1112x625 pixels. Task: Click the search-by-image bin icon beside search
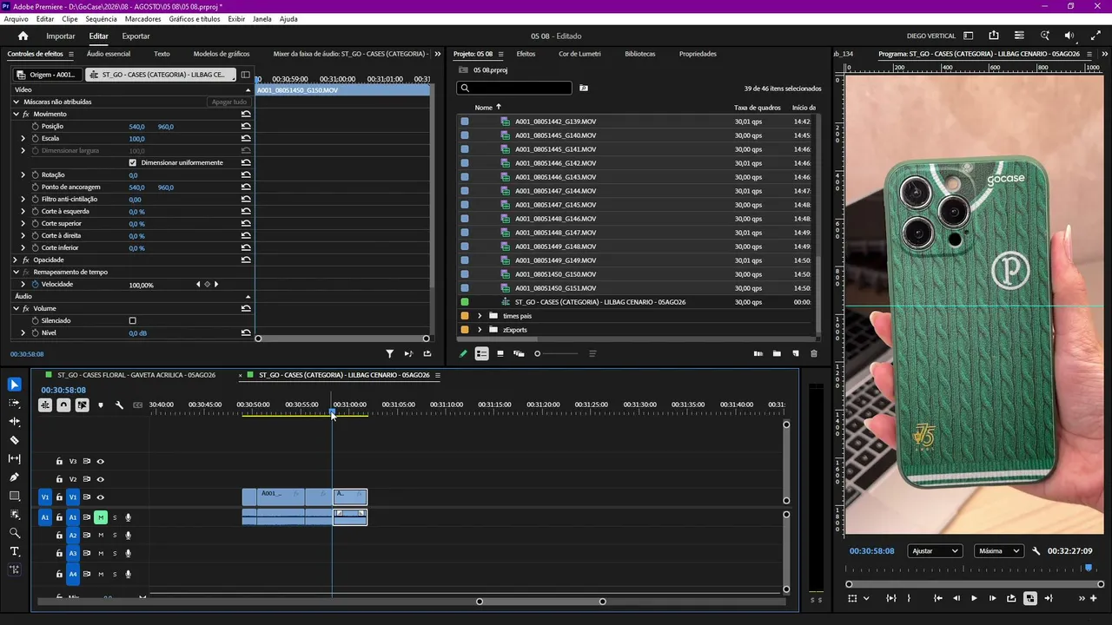(584, 88)
